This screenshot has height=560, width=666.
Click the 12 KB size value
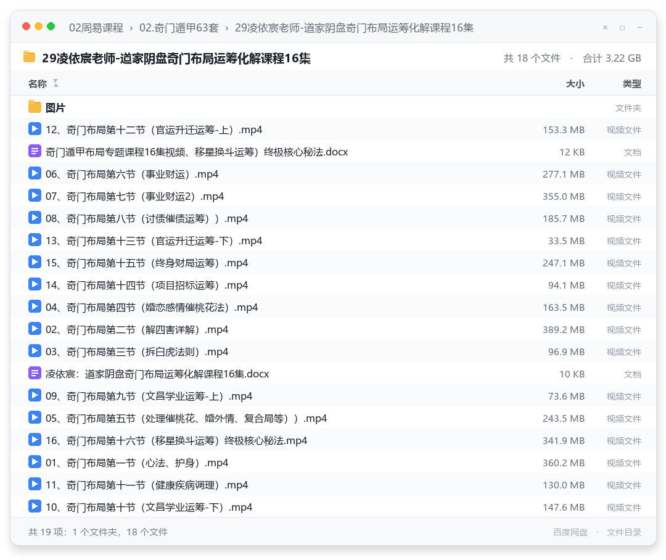click(572, 152)
